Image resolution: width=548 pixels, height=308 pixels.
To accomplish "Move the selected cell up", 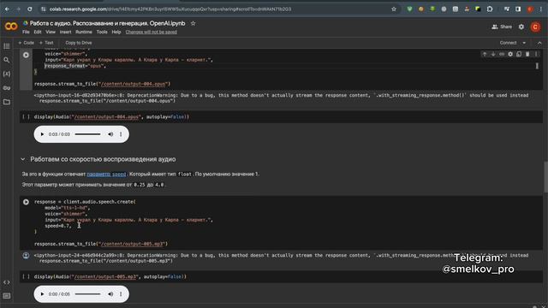I will pyautogui.click(x=485, y=54).
